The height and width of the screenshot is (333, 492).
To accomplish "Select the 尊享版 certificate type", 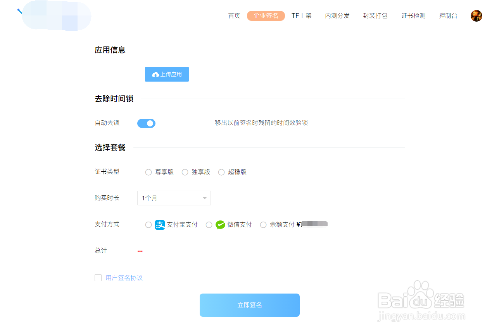I will (x=148, y=172).
